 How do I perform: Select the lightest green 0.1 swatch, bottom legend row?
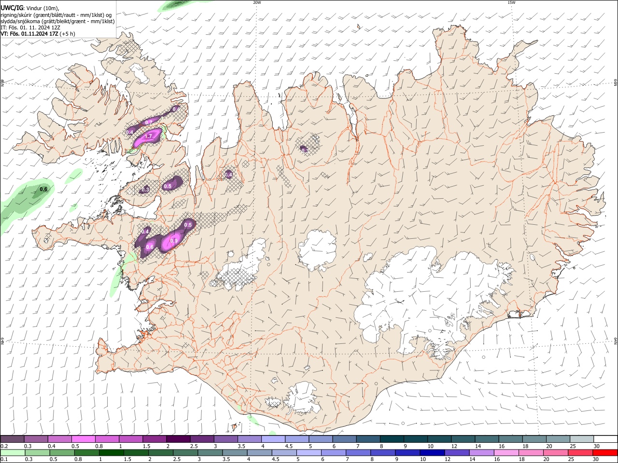coord(13,452)
